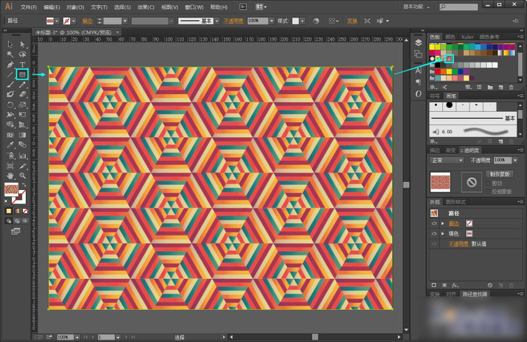The height and width of the screenshot is (342, 527).
Task: Select the Type (T) tool
Action: click(22, 64)
